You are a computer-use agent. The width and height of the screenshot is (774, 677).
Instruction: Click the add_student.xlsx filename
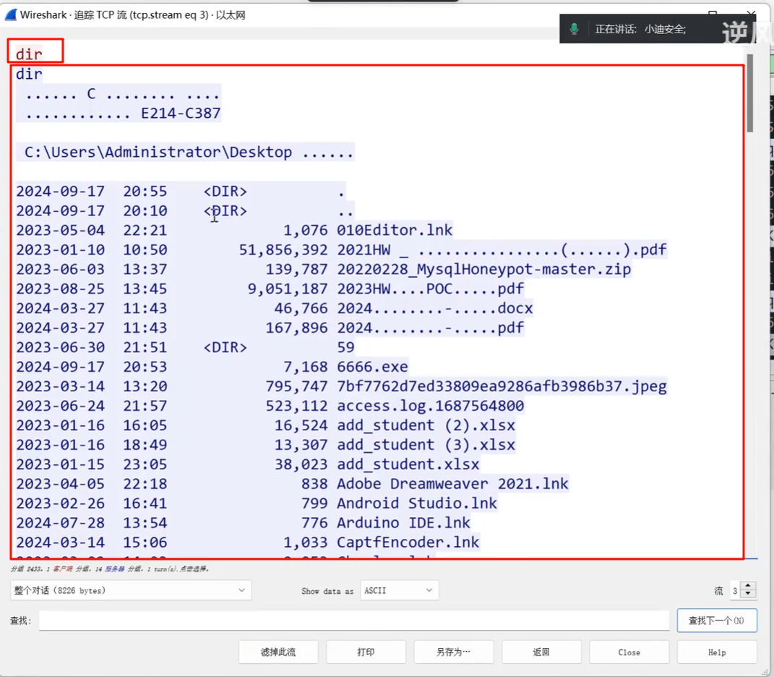coord(408,464)
